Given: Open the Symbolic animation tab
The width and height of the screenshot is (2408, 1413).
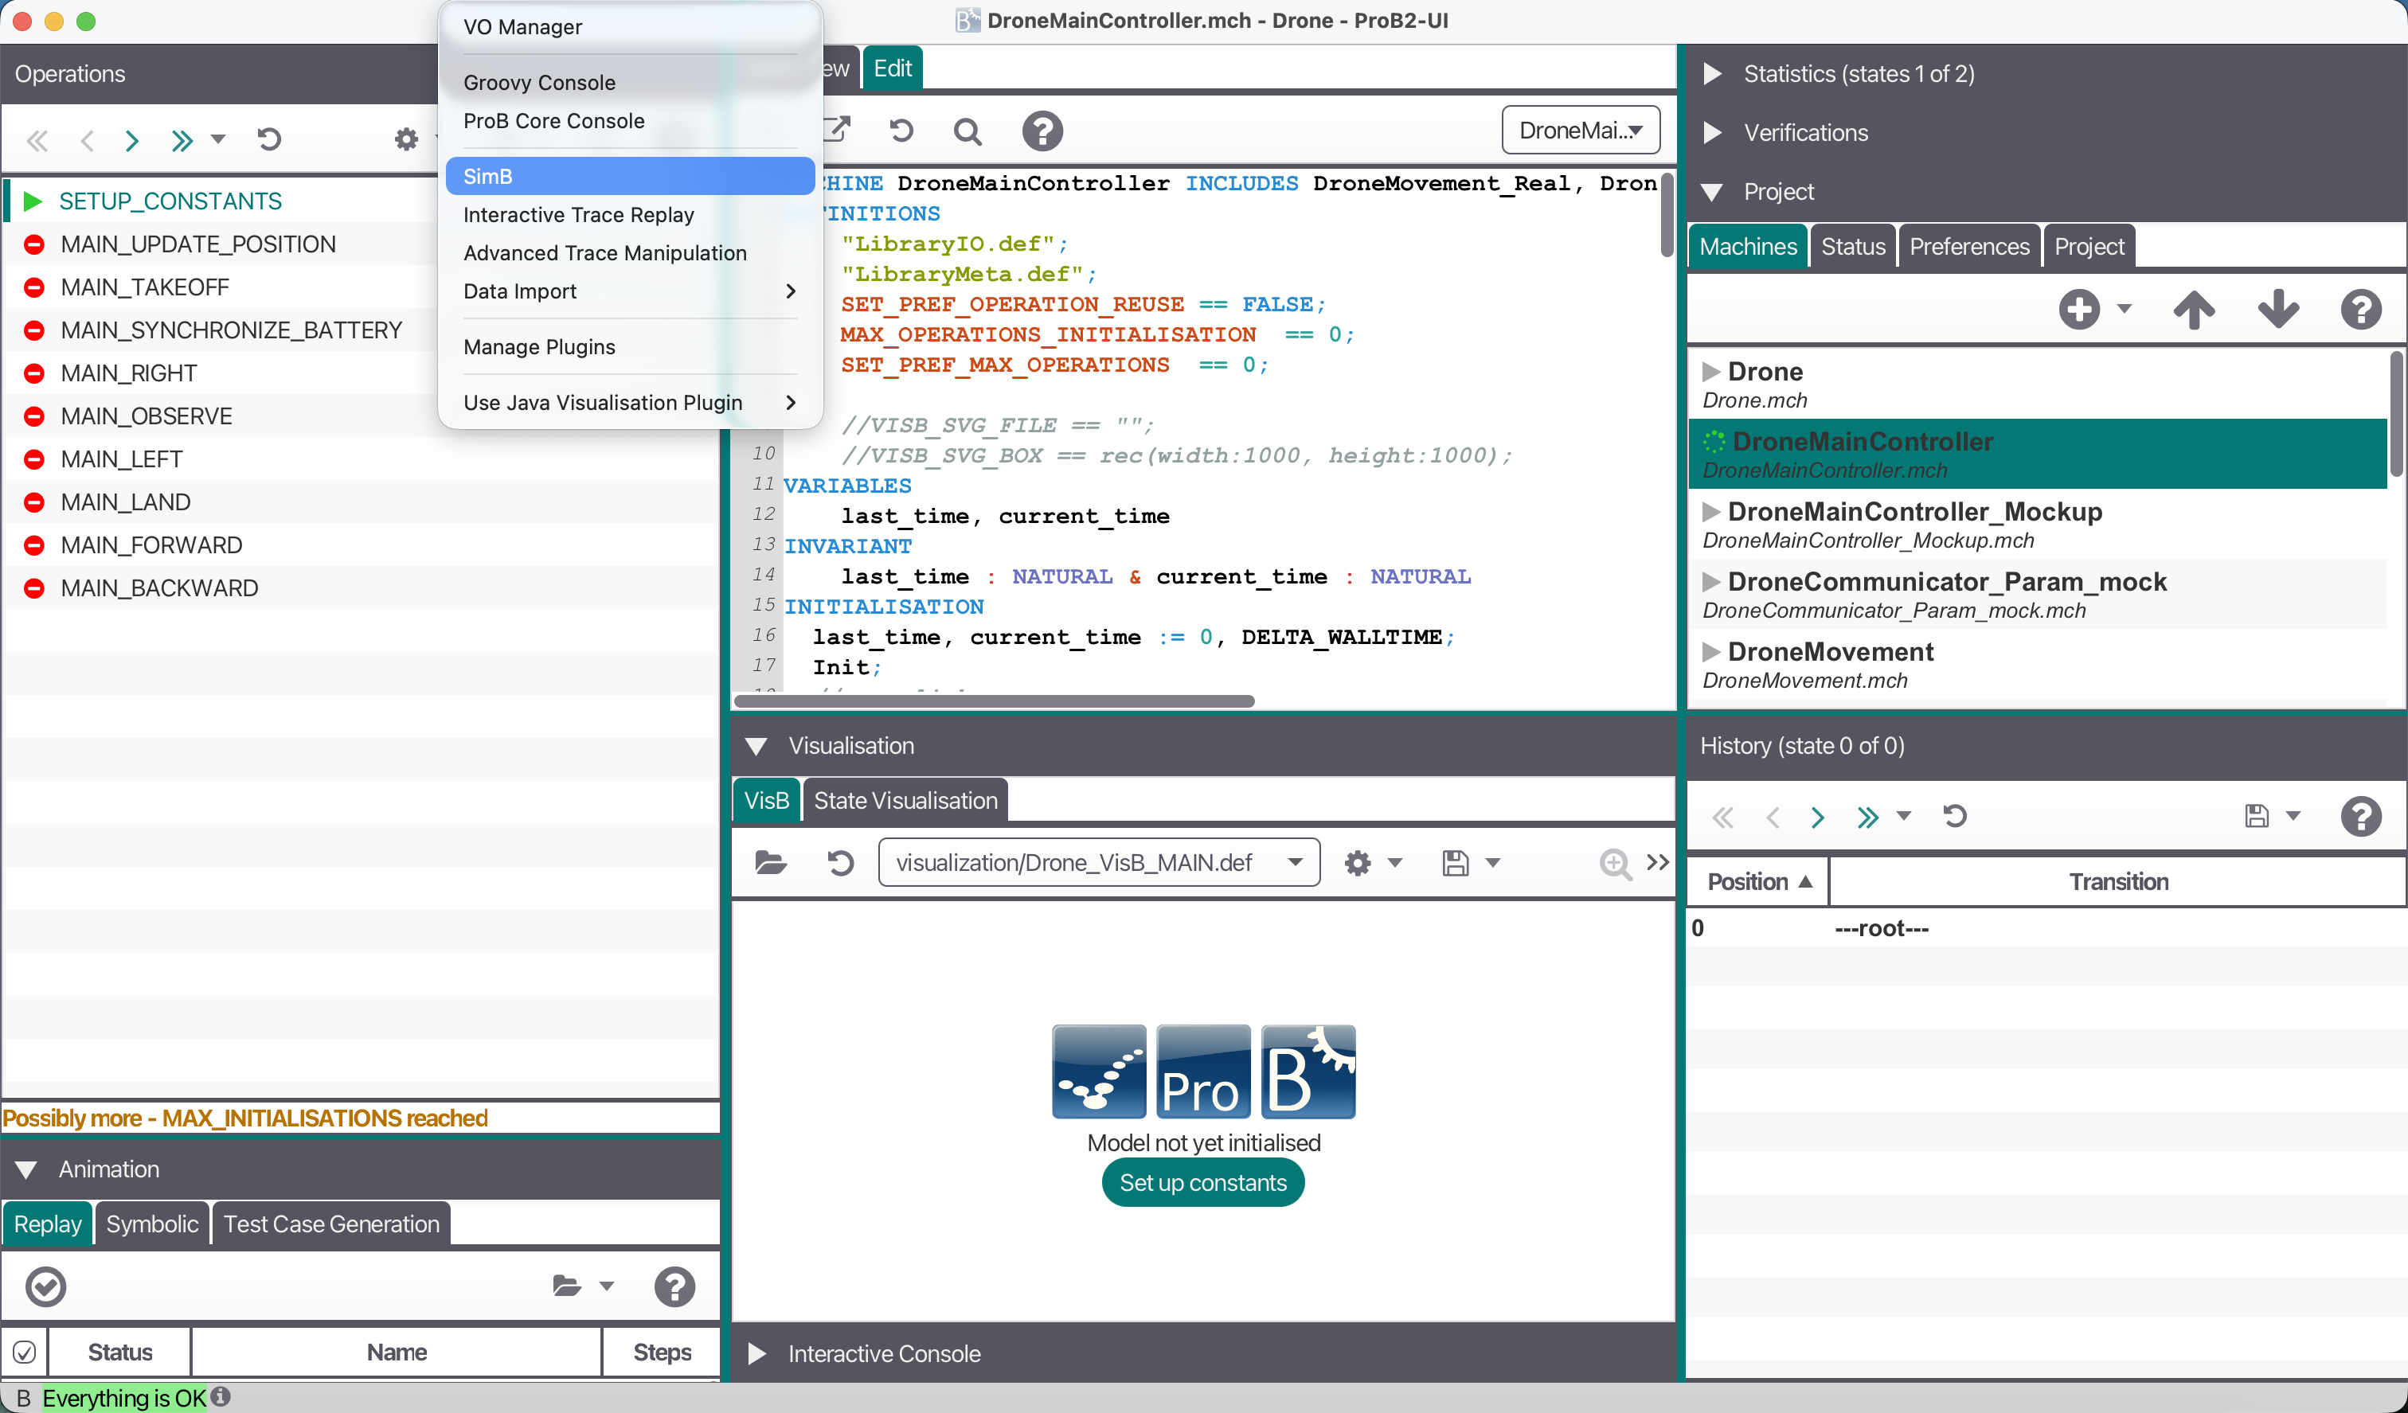Looking at the screenshot, I should [152, 1224].
